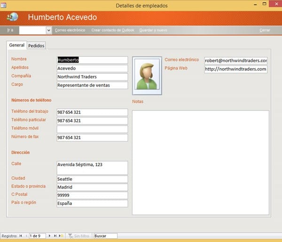Expand the Ir a dropdown list
Image resolution: width=282 pixels, height=242 pixels.
(x=48, y=30)
